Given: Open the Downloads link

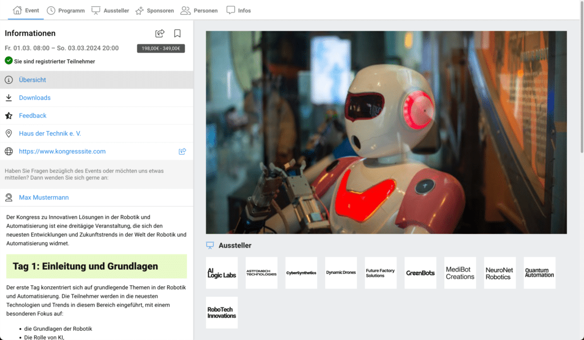Looking at the screenshot, I should (x=35, y=98).
